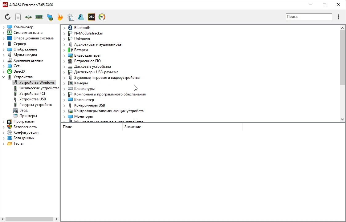Open the memory module toolbar icon
The height and width of the screenshot is (222, 346).
point(39,17)
